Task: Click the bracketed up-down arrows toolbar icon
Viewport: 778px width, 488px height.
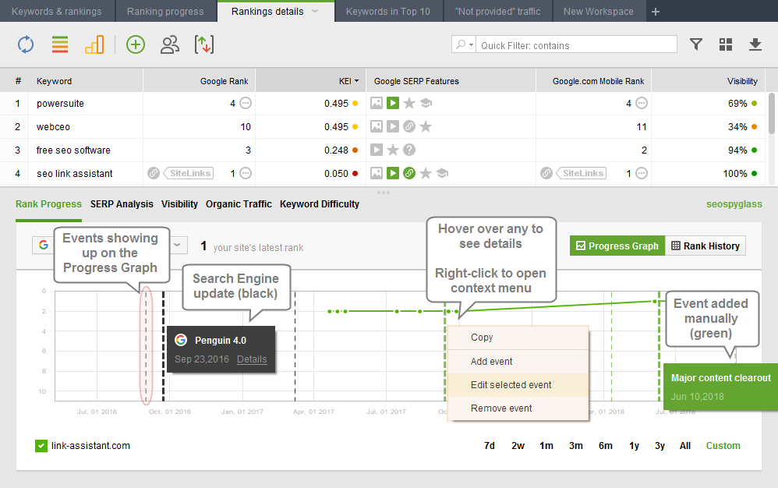Action: (204, 44)
